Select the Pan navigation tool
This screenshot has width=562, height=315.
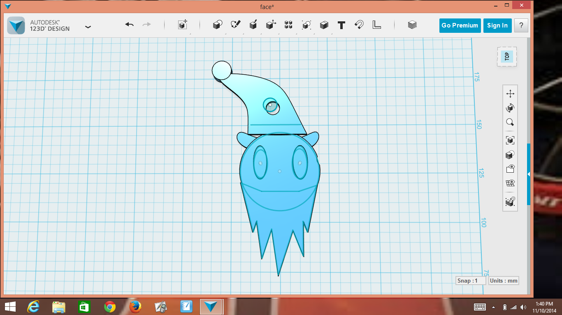click(x=510, y=94)
